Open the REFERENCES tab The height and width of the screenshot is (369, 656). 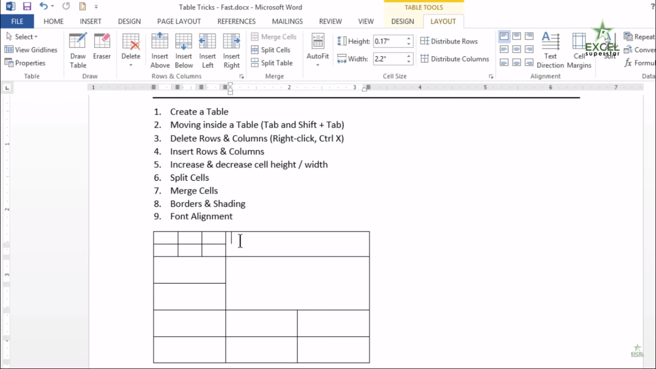point(236,21)
